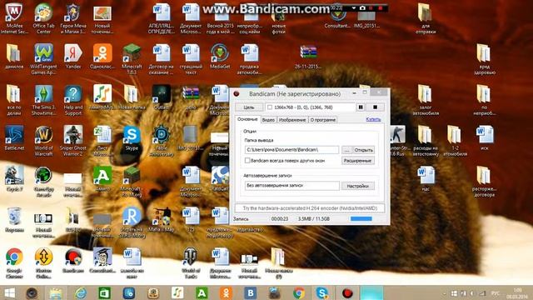Open the Yandex desktop shortcut

[73, 57]
